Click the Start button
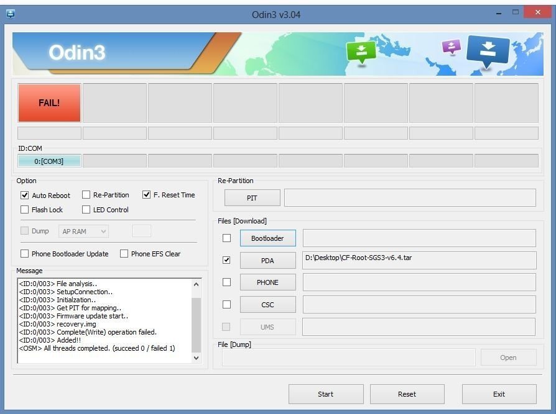 (326, 394)
